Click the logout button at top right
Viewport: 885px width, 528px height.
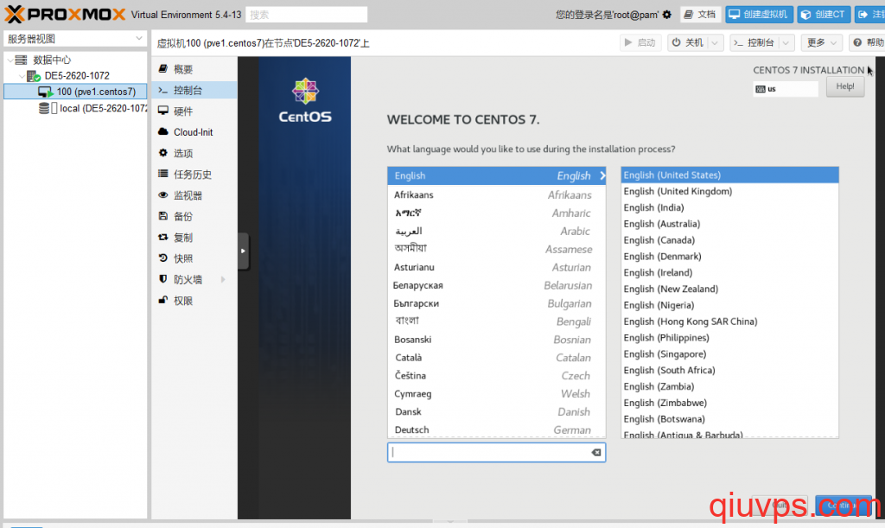coord(869,15)
